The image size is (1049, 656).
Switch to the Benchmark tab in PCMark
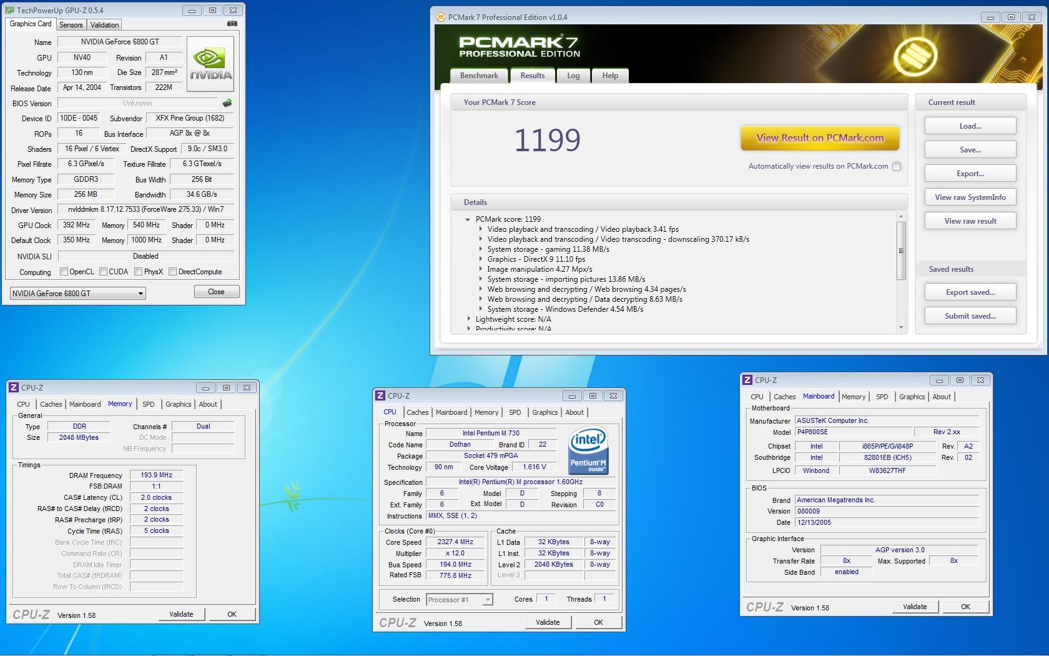tap(479, 76)
